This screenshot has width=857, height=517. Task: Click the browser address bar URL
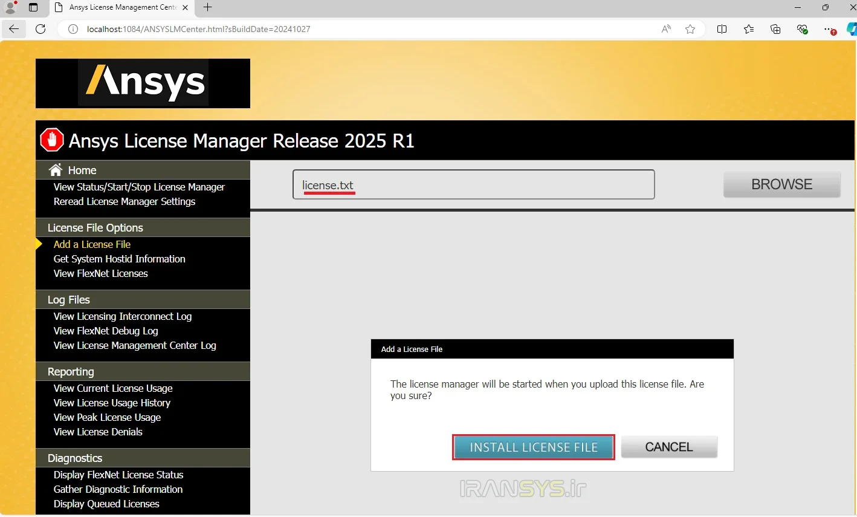pos(199,29)
